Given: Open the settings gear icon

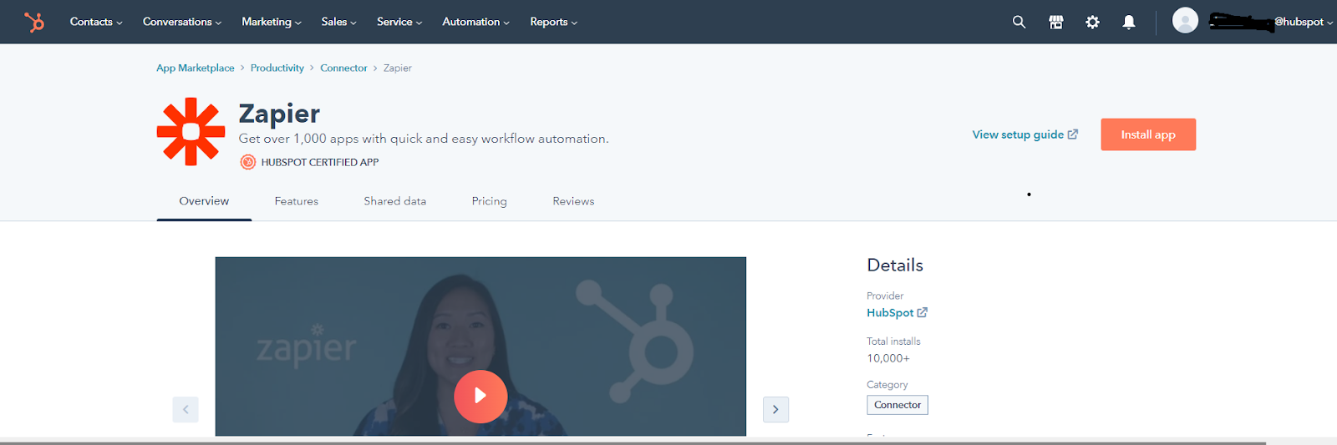Looking at the screenshot, I should point(1092,22).
